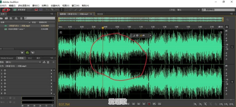Toggle power for effect slot 8
Screen dimensions: 236x107
[x=5, y=93]
